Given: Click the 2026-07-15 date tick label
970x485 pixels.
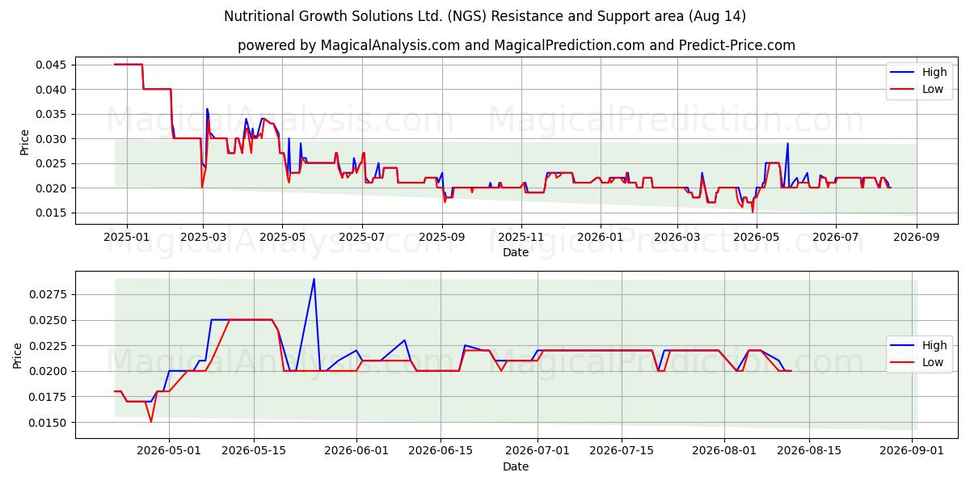Looking at the screenshot, I should click(x=622, y=451).
